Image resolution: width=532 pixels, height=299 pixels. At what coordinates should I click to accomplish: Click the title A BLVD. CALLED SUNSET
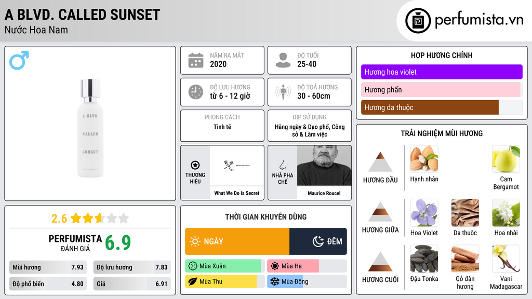point(82,15)
